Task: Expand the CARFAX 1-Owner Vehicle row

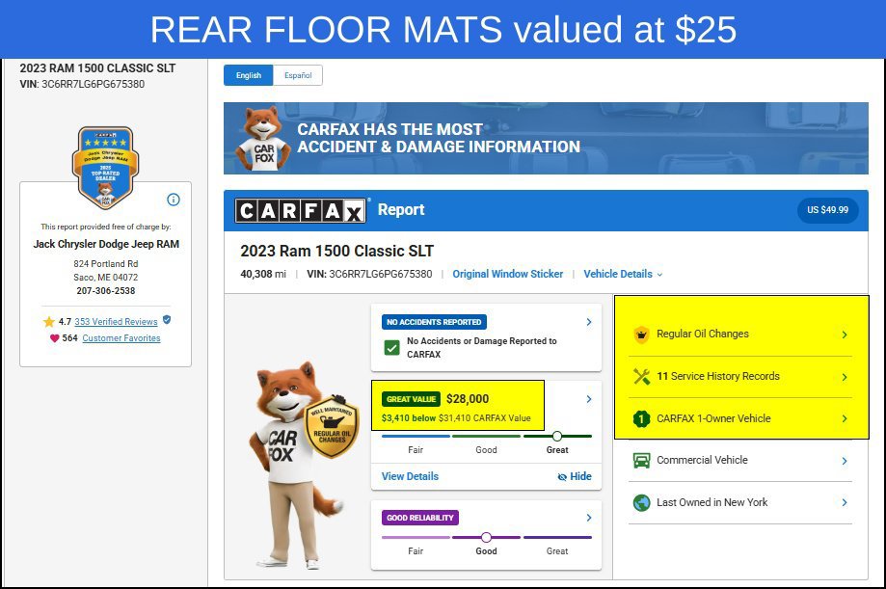Action: tap(740, 419)
